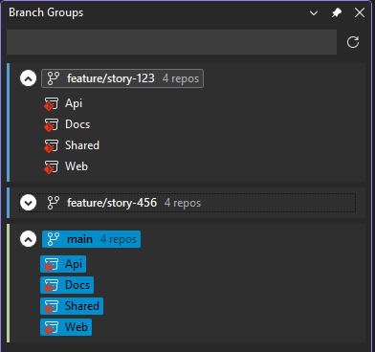Image resolution: width=375 pixels, height=352 pixels.
Task: Collapse the main branch group
Action: (x=29, y=239)
